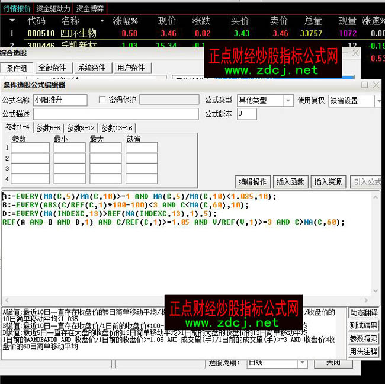
Task: Select the 参数9-12 tab
Action: click(81, 128)
